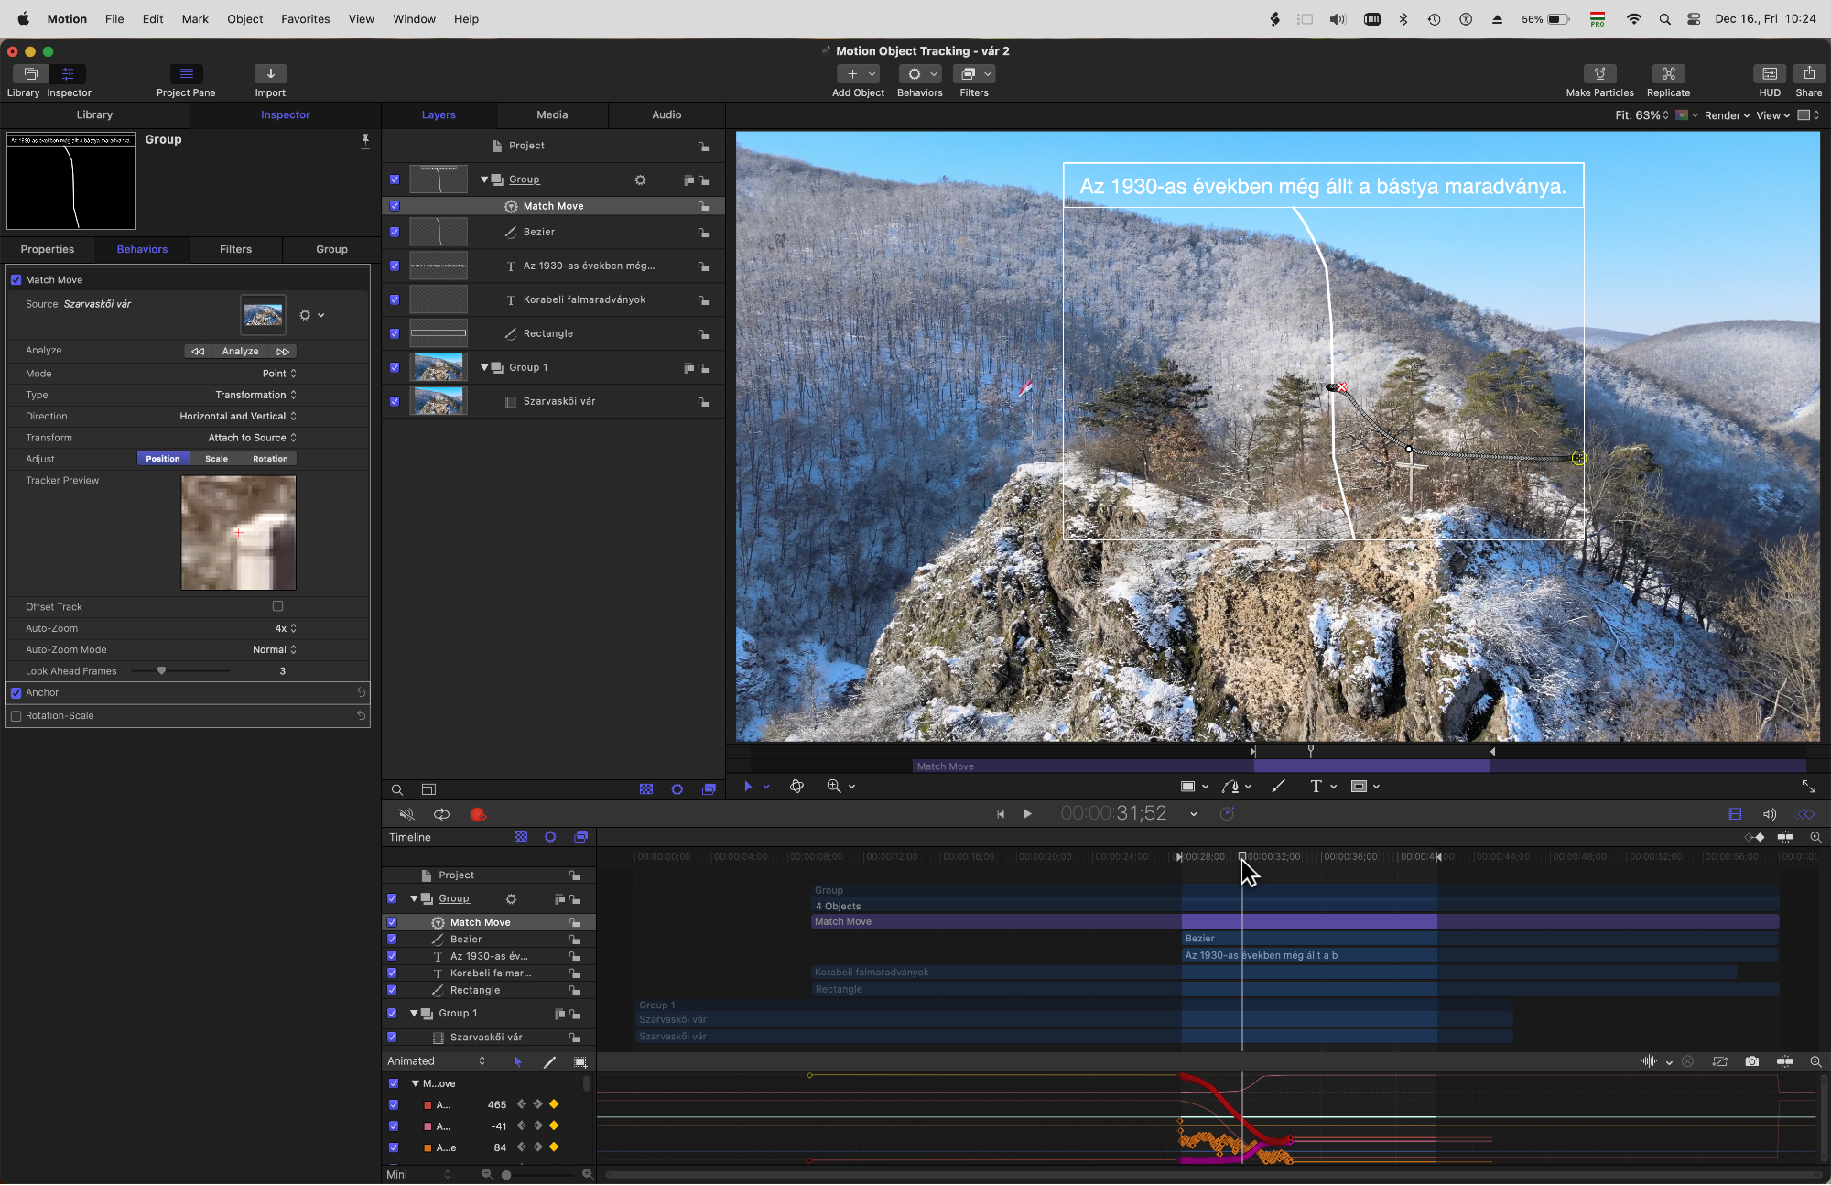
Task: Pin the Inspector with pin icon
Action: 365,140
